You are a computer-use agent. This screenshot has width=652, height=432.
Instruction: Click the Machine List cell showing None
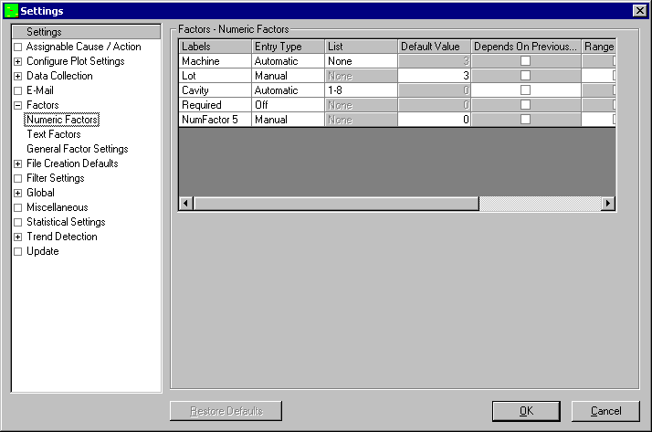[x=361, y=61]
